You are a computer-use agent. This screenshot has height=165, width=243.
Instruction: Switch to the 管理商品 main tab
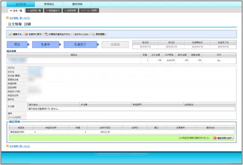tap(49, 4)
